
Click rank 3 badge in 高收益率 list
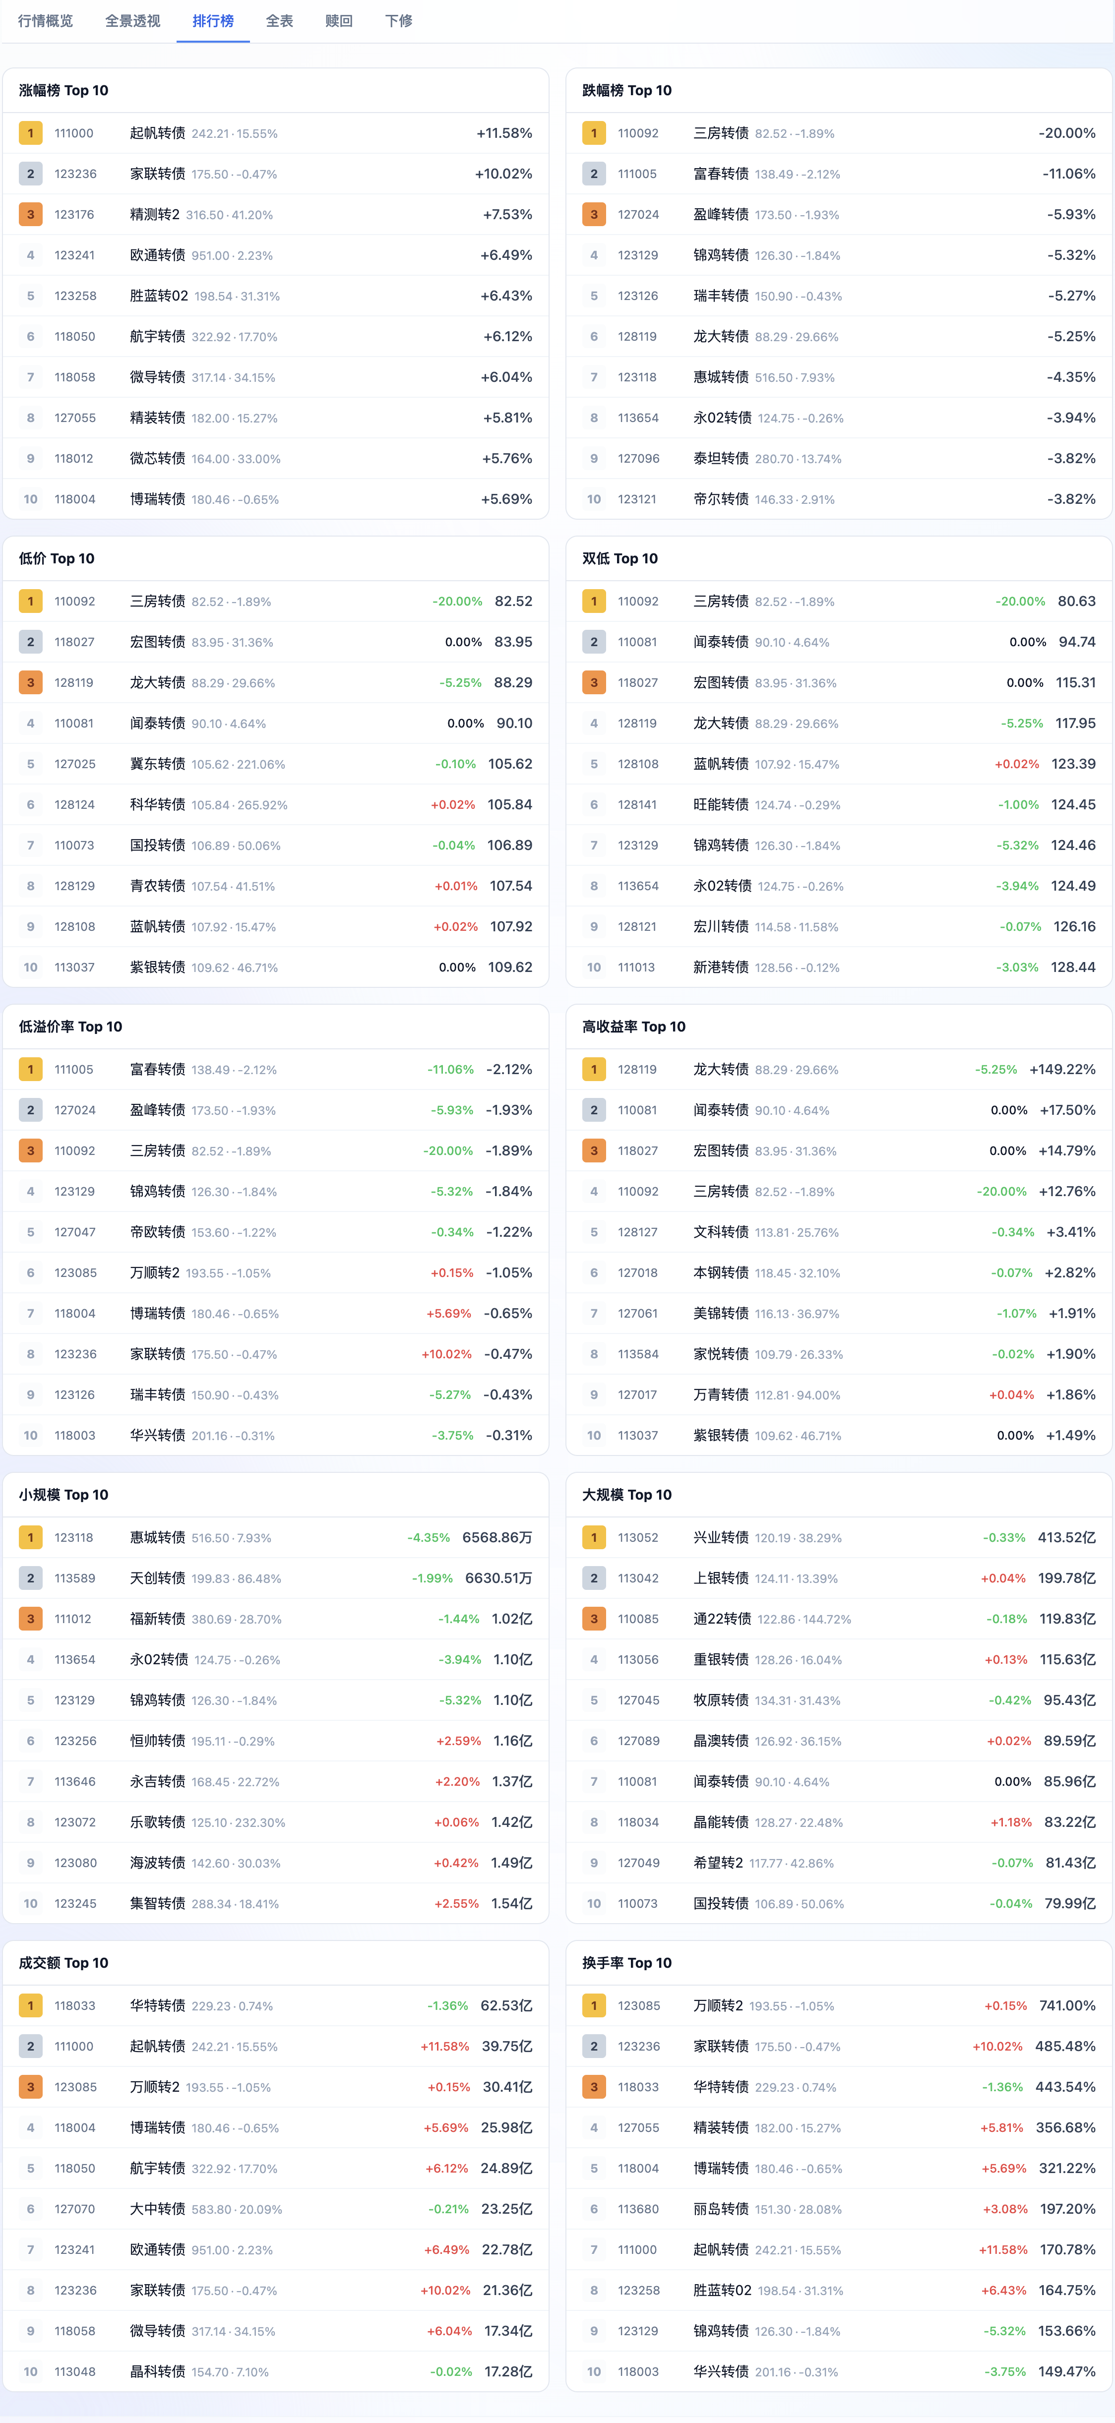pyautogui.click(x=594, y=1151)
